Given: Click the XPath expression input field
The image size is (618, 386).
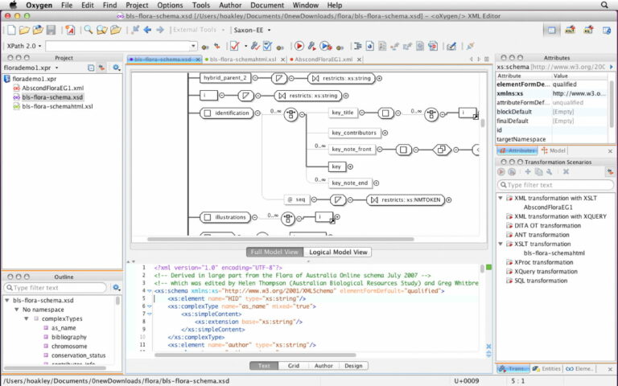Looking at the screenshot, I should click(117, 46).
